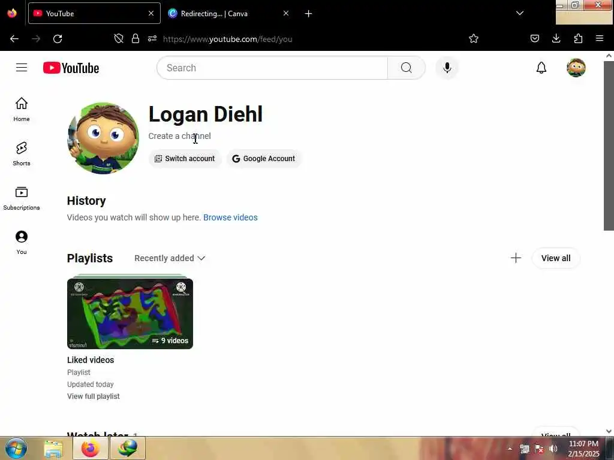Follow the Browse videos link
614x460 pixels.
[230, 217]
